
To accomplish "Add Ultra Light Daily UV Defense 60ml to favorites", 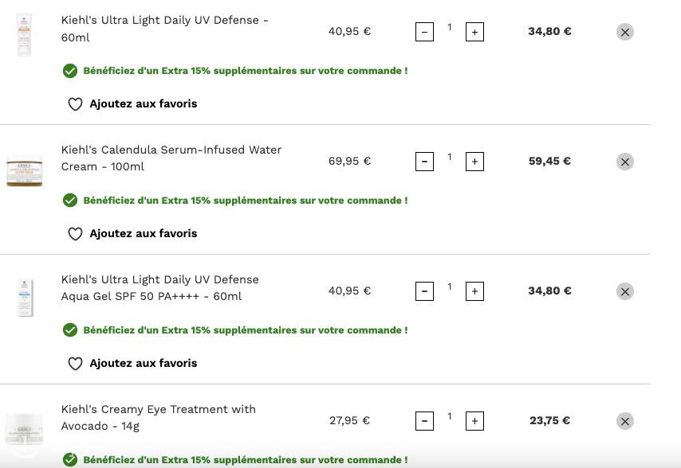I will [x=132, y=104].
